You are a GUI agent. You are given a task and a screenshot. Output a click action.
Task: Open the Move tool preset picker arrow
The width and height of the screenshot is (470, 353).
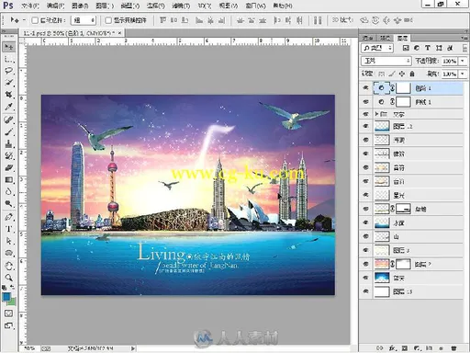point(24,20)
